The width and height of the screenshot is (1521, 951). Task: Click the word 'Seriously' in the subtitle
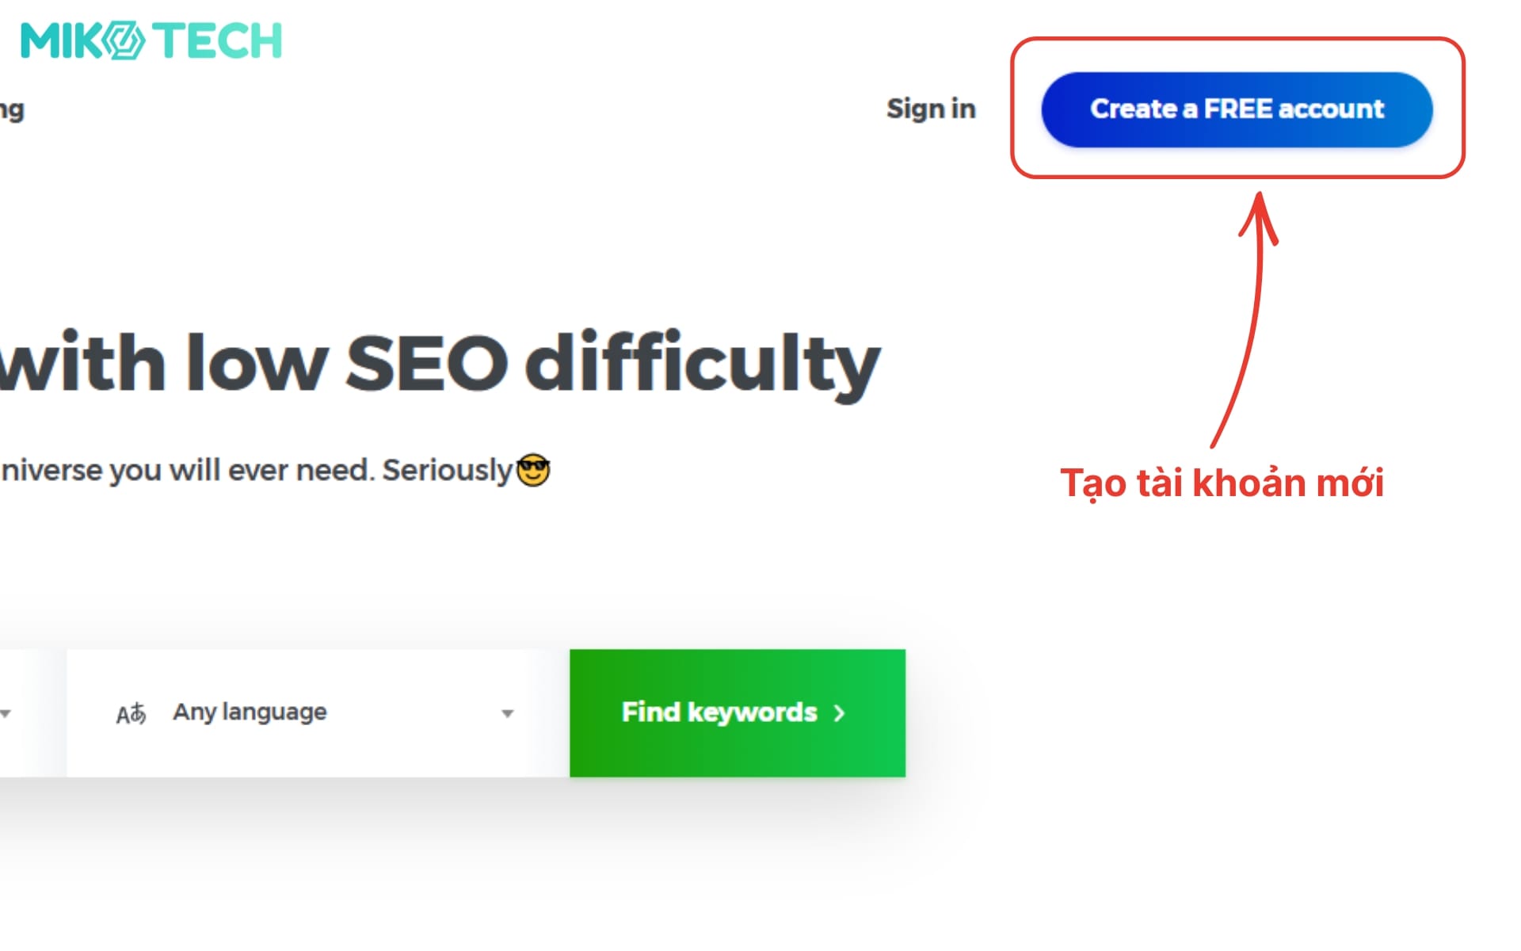point(448,470)
